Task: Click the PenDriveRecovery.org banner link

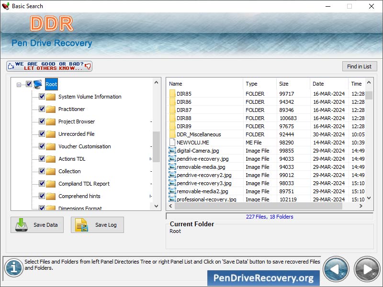Action: coord(263,278)
